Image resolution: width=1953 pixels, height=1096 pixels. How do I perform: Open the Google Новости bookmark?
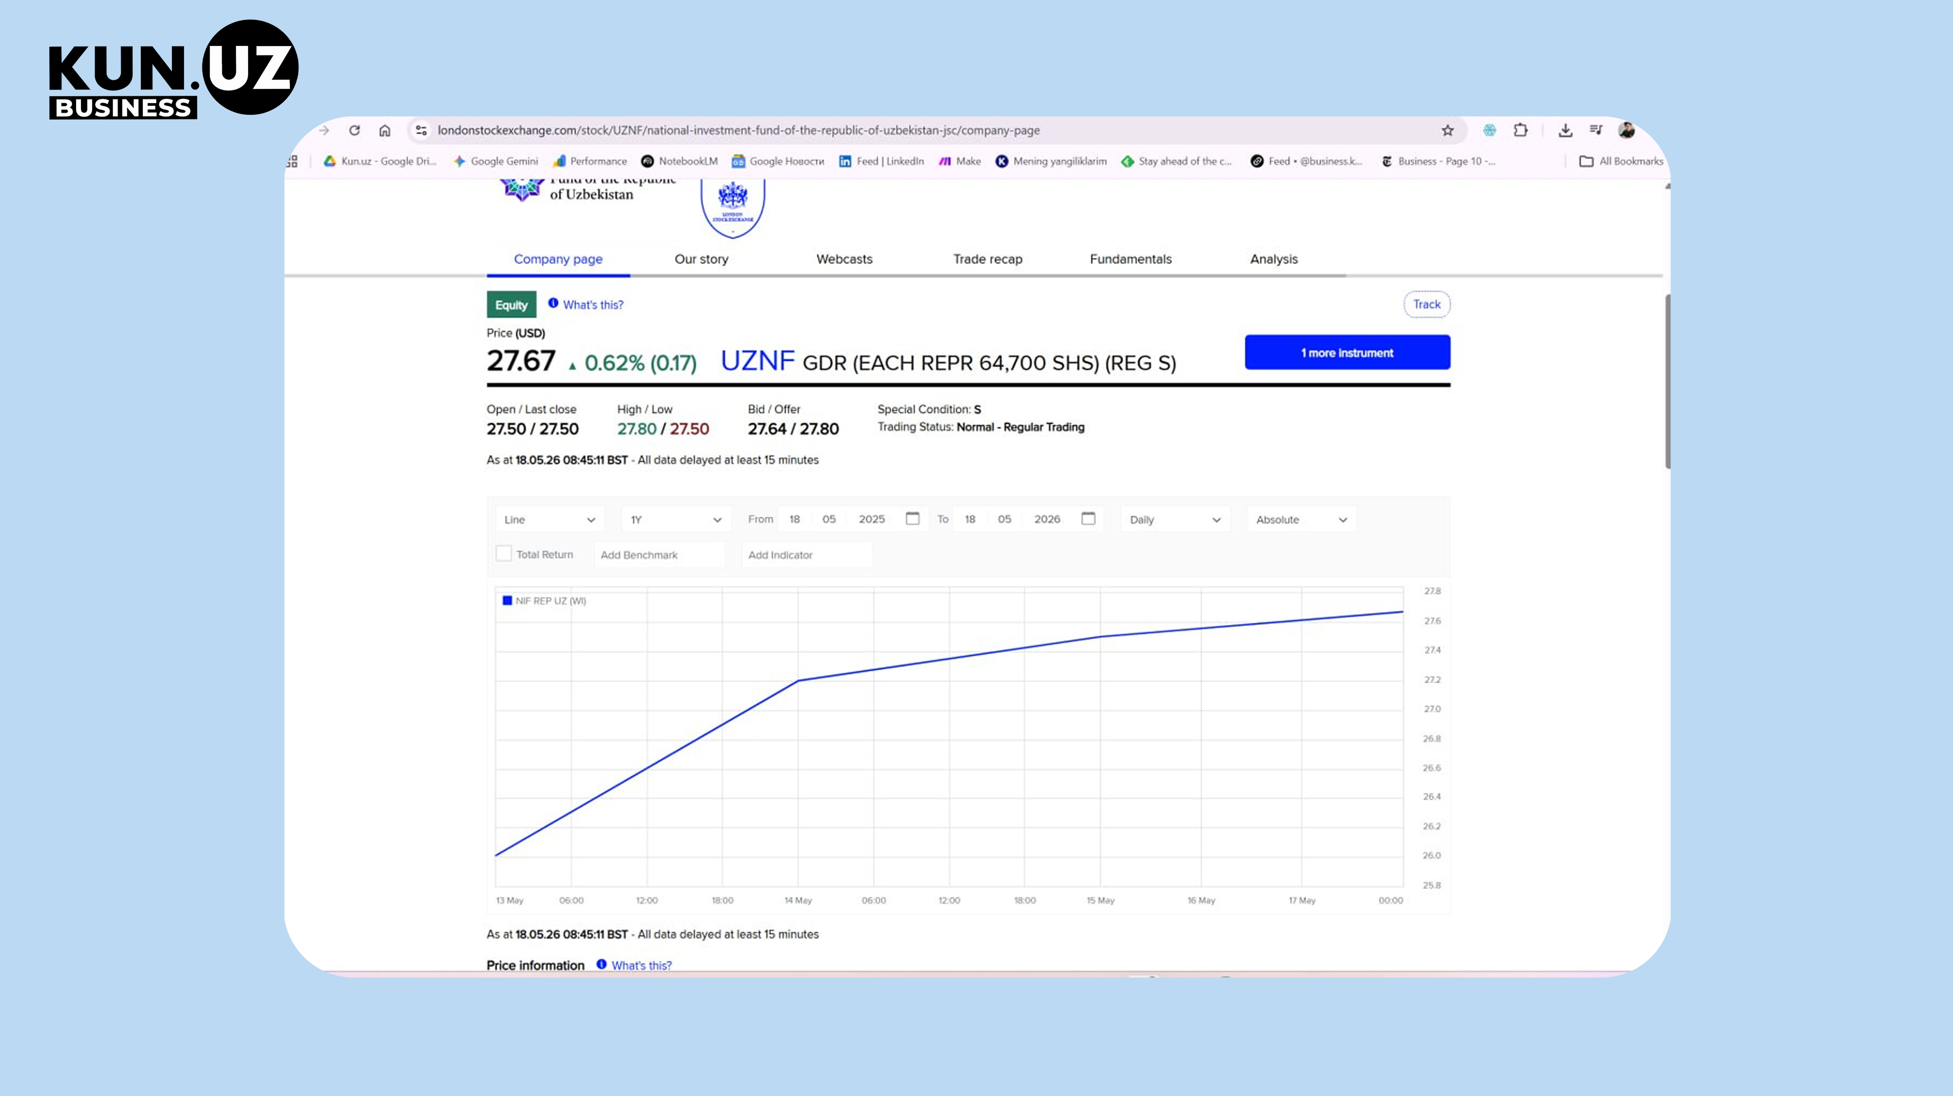(x=778, y=161)
